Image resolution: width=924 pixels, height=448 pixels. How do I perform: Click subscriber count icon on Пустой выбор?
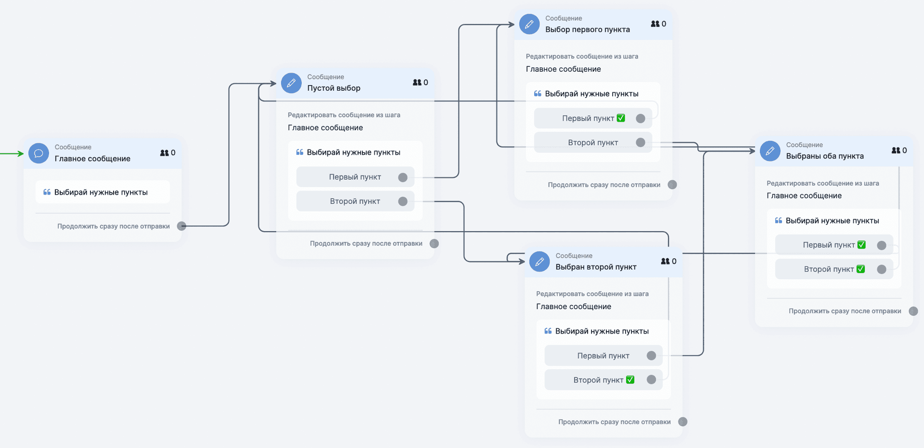(417, 83)
